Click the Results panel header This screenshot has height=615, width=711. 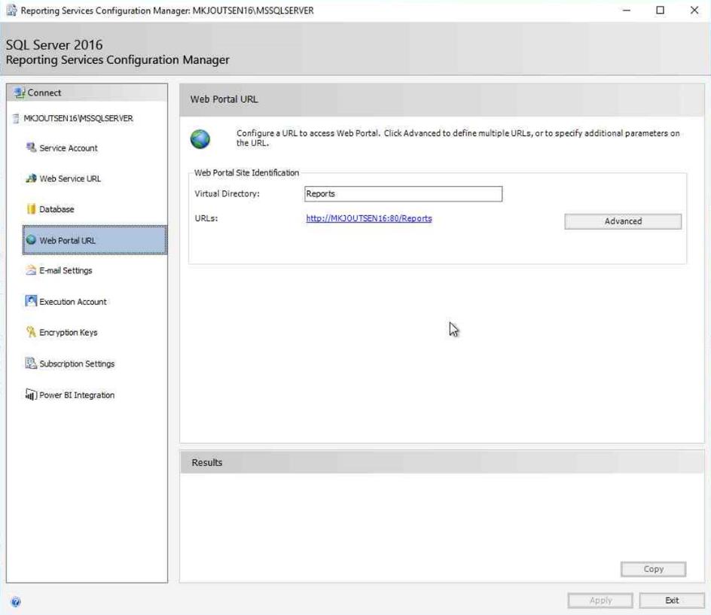pyautogui.click(x=442, y=462)
